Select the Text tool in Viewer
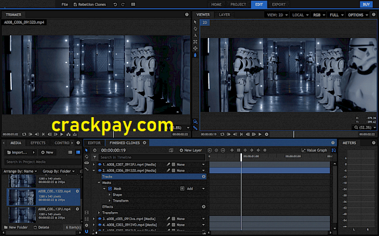This screenshot has width=379, height=236. coord(195,35)
